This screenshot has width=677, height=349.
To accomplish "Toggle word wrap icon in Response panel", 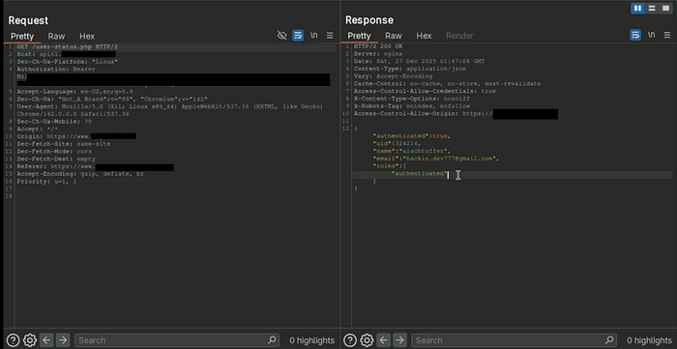I will (x=635, y=35).
